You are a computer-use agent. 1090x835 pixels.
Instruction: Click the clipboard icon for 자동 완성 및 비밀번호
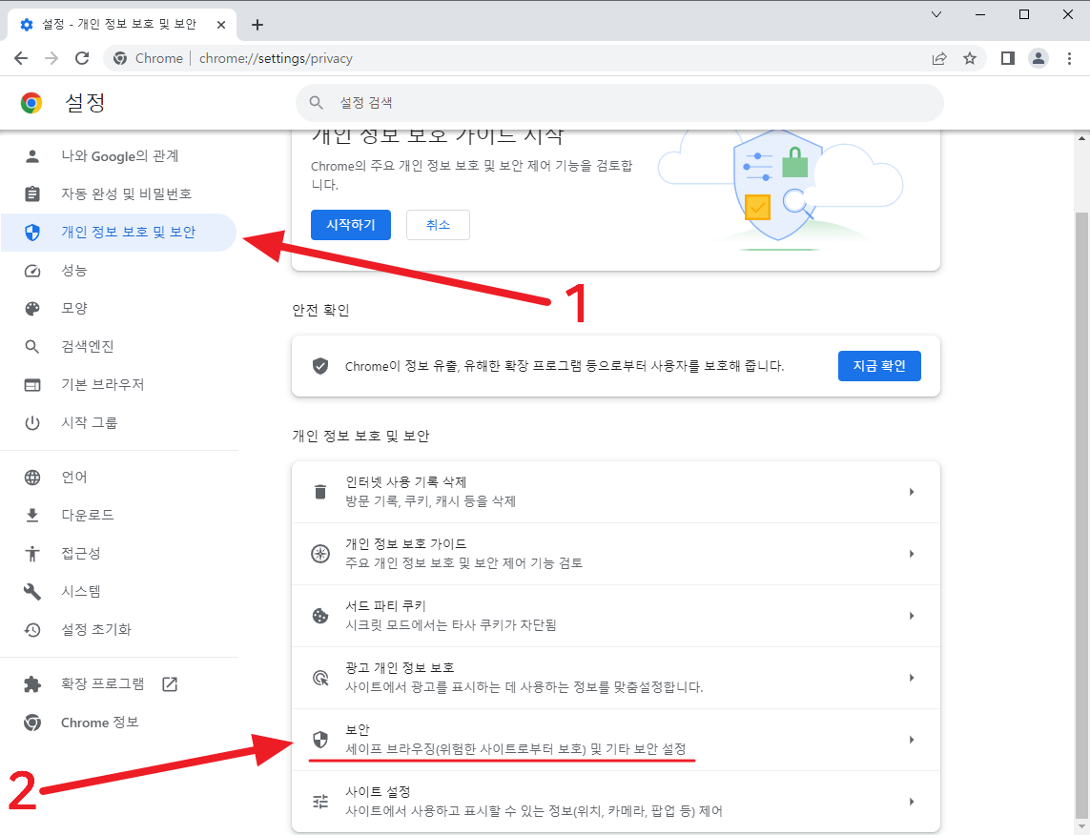click(32, 193)
